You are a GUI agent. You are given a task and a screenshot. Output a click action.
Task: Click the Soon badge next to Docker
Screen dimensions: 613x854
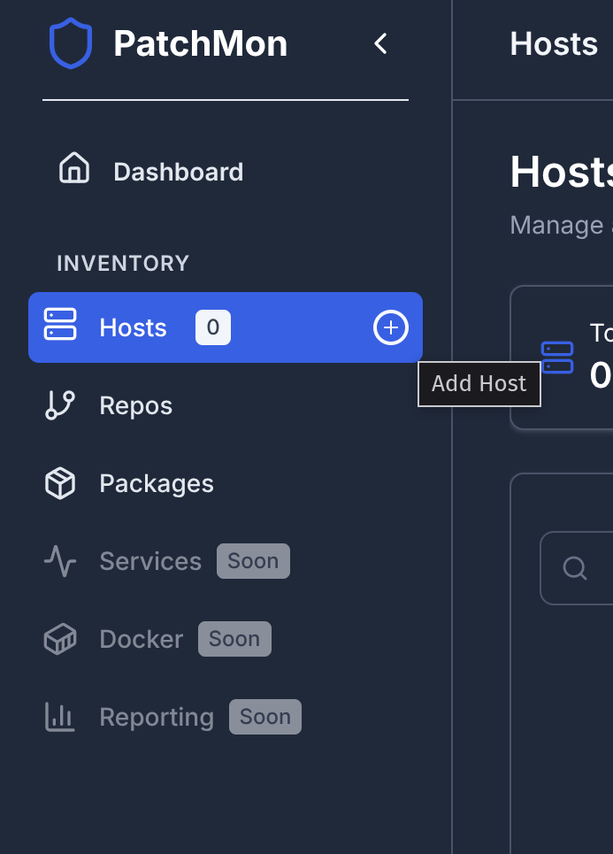pyautogui.click(x=234, y=639)
